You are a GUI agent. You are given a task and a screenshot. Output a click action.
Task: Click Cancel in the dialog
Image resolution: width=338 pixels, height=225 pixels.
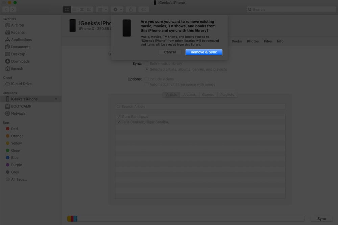coord(170,52)
